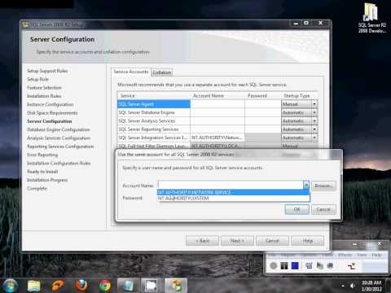Open SQL Server R2 2008 desktop folder
Image resolution: width=391 pixels, height=293 pixels.
[371, 17]
